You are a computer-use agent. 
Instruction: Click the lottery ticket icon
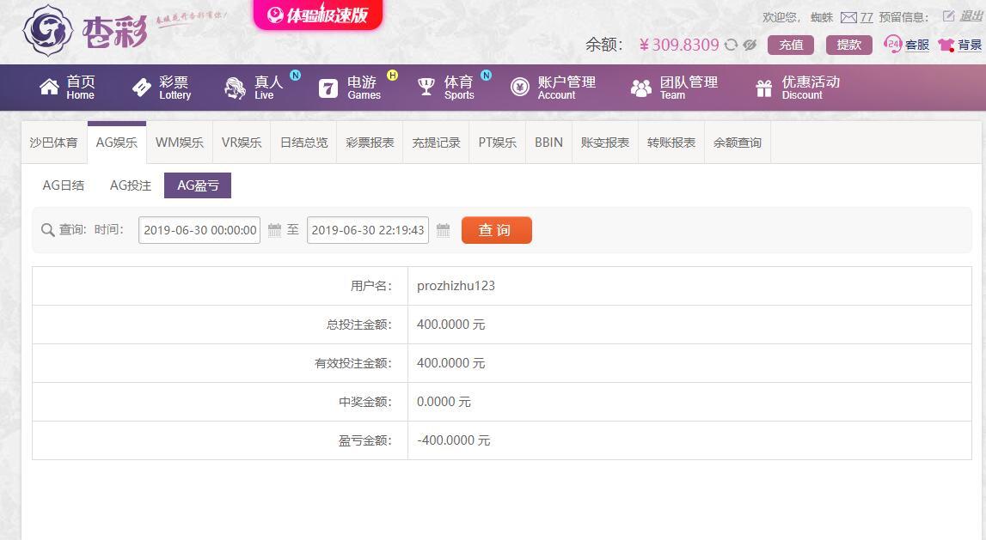pyautogui.click(x=142, y=88)
